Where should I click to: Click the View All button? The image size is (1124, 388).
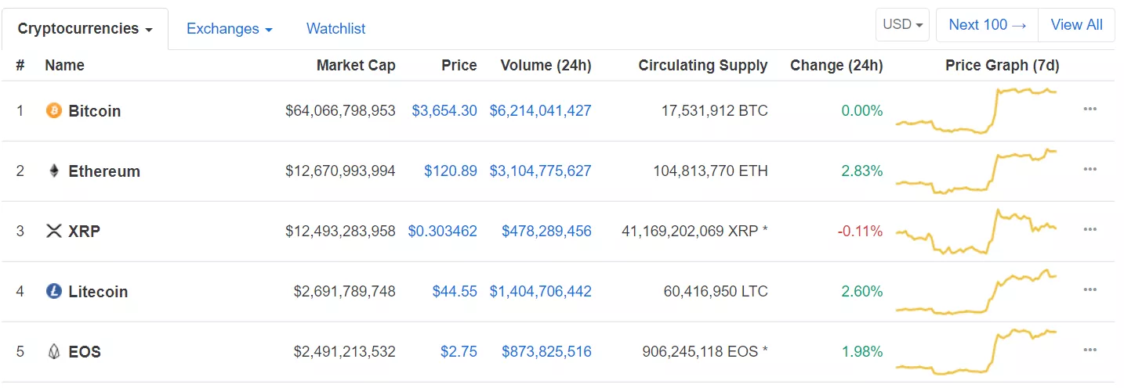[1076, 25]
